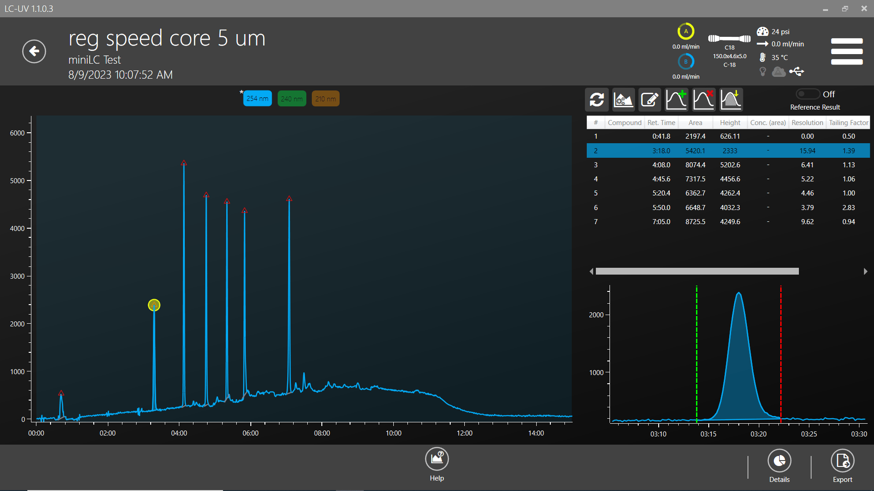Click the back arrow button
874x491 pixels.
click(x=34, y=51)
